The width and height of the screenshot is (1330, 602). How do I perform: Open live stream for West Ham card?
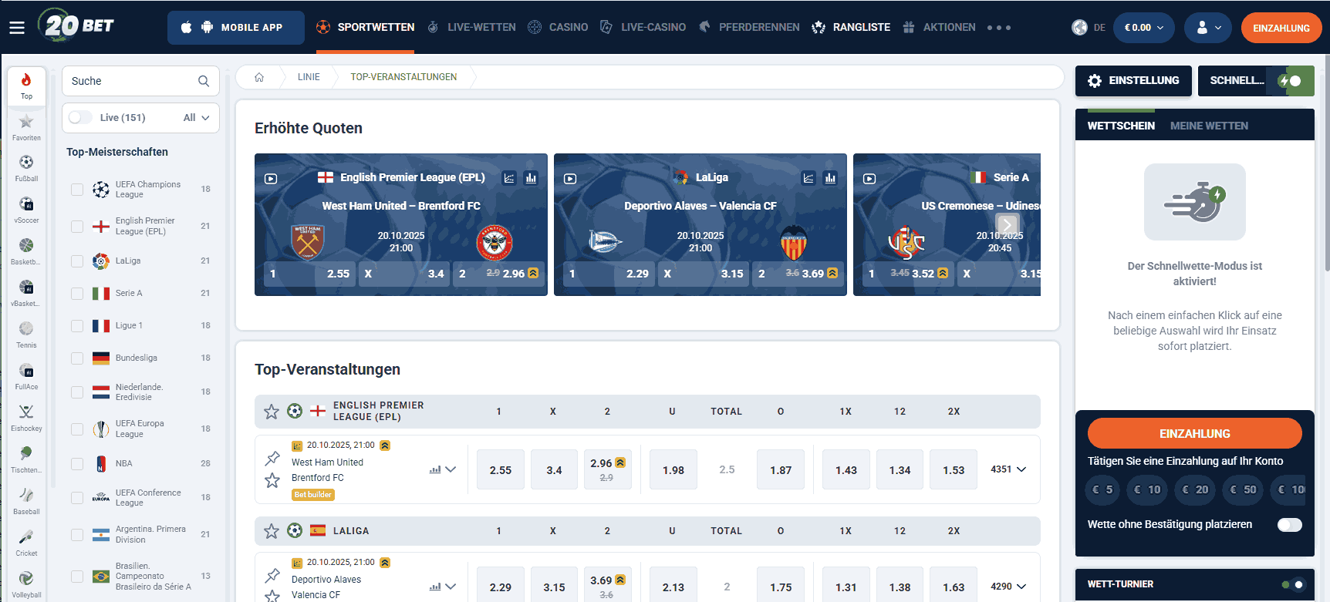point(271,178)
